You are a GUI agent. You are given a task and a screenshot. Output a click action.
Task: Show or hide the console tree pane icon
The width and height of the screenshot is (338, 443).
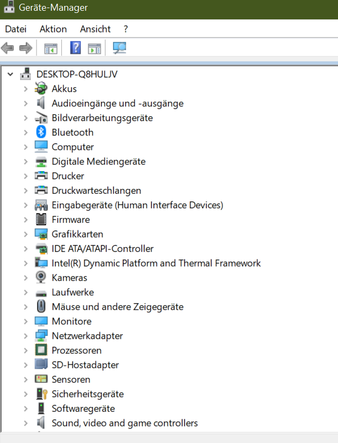pyautogui.click(x=51, y=48)
